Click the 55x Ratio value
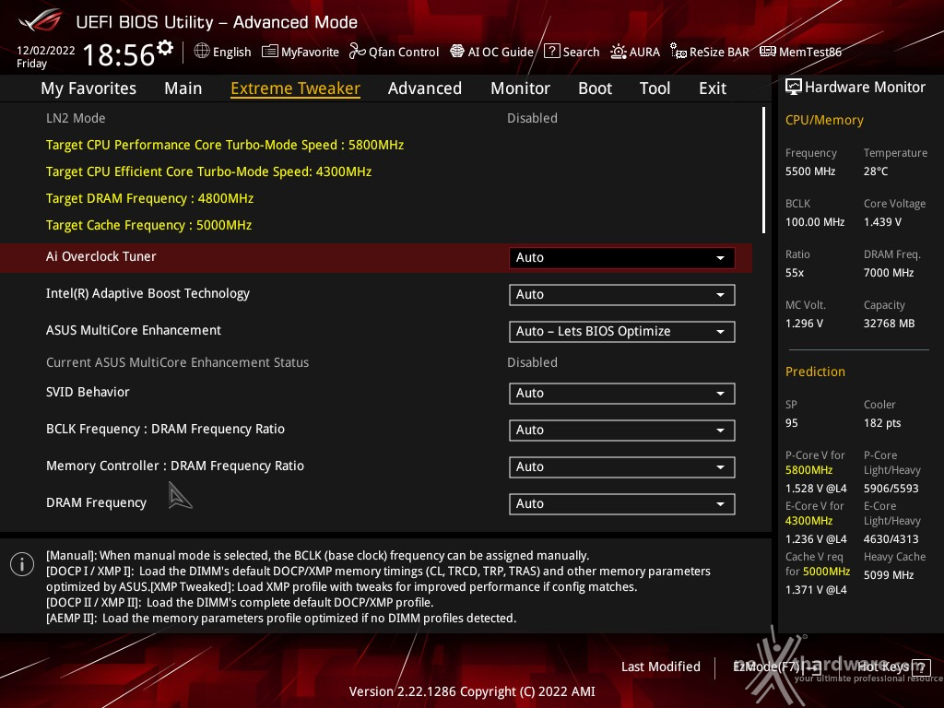 (x=795, y=272)
